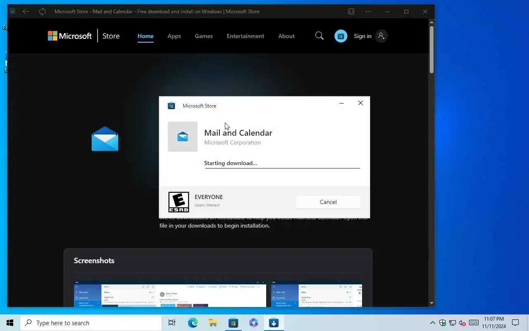Click the blue Microsoft Store app badge icon

pos(341,36)
